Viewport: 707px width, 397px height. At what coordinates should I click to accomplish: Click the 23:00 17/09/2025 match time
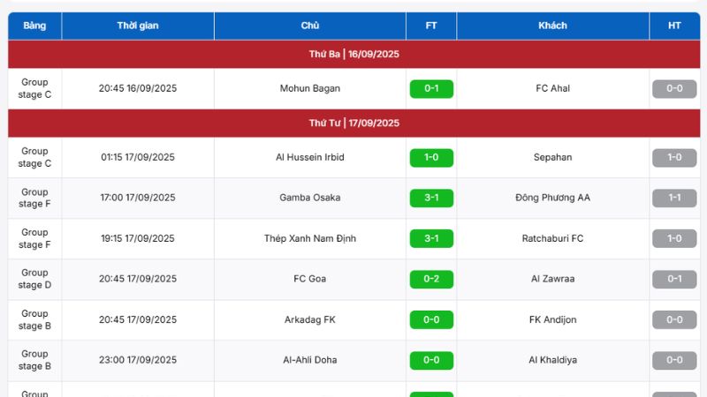point(137,360)
